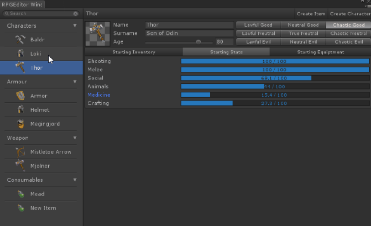The image size is (371, 226).
Task: Focus the Search box
Action: pos(41,14)
